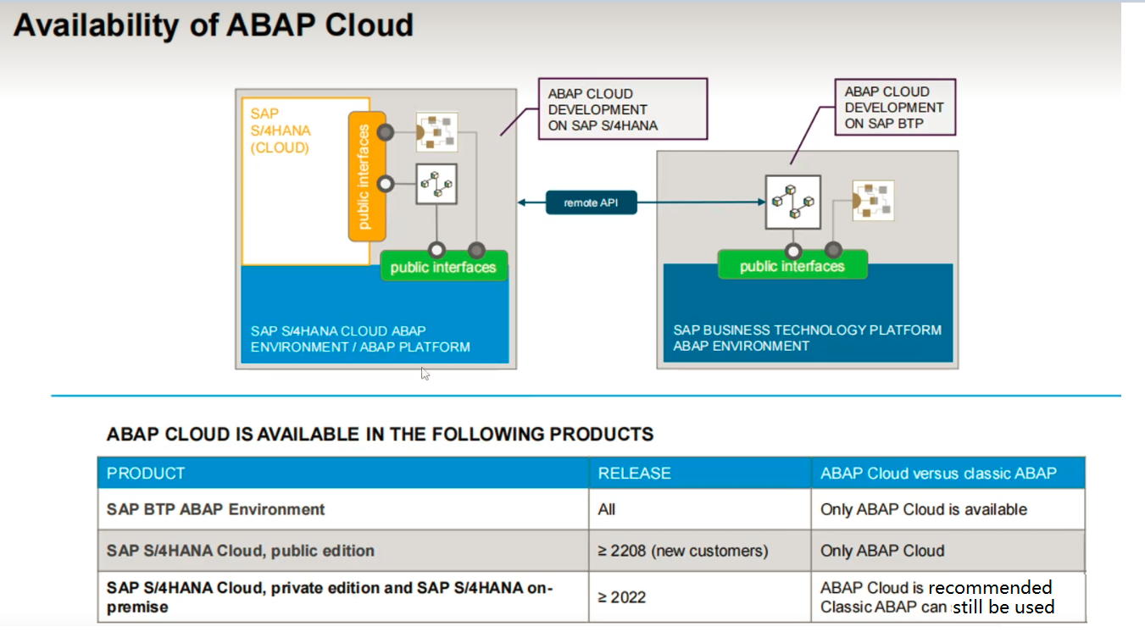Viewport: 1145px width, 632px height.
Task: Expand the ABAP CLOUD DEVELOPMENT ON SAP S/4HANA callout
Action: click(623, 108)
